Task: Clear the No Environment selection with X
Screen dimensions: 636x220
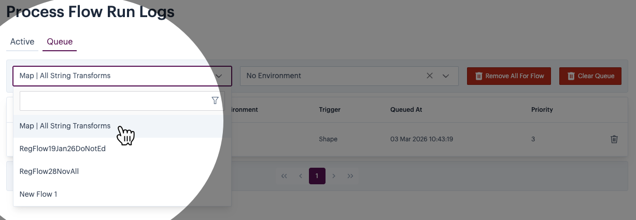Action: tap(430, 76)
